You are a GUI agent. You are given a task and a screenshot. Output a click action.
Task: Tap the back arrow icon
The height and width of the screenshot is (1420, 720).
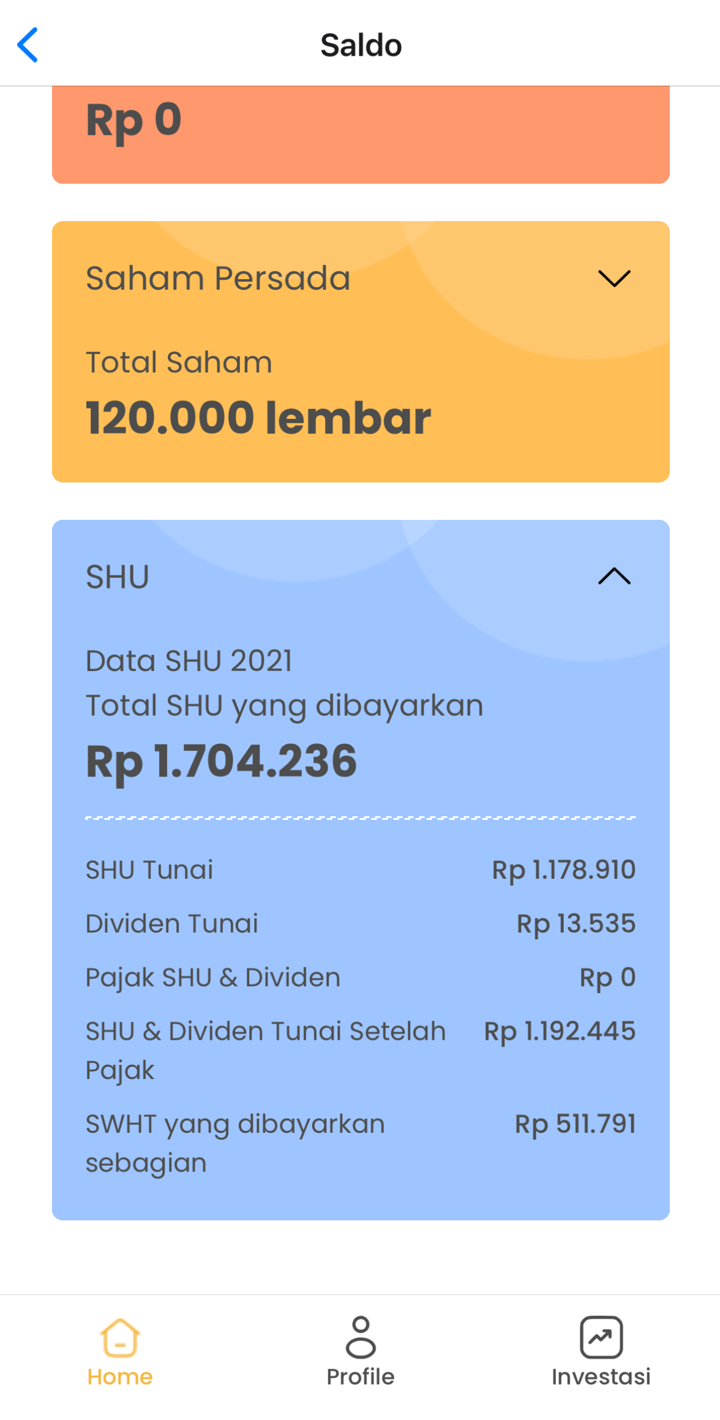[x=28, y=45]
